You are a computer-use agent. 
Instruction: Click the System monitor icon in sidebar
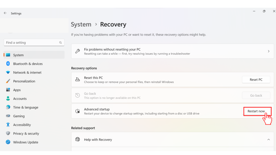click(8, 55)
